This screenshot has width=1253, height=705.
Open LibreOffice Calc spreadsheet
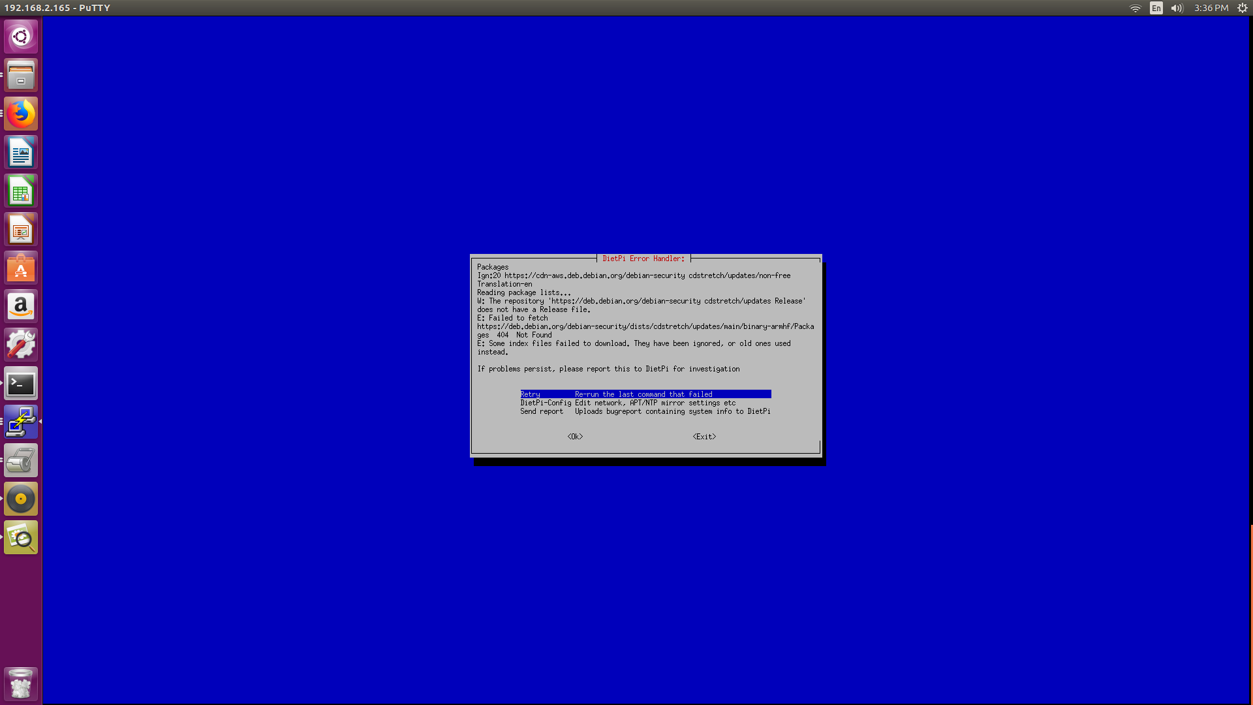pyautogui.click(x=21, y=191)
